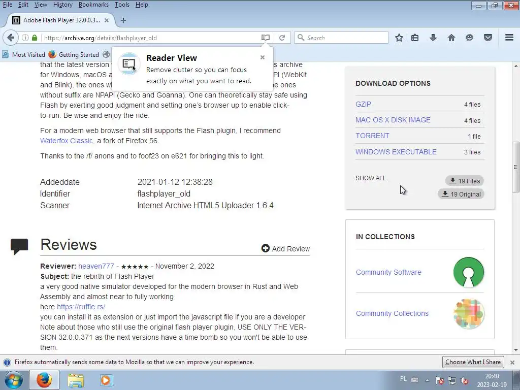
Task: Close the Adobe Flash Player tab
Action: click(107, 20)
